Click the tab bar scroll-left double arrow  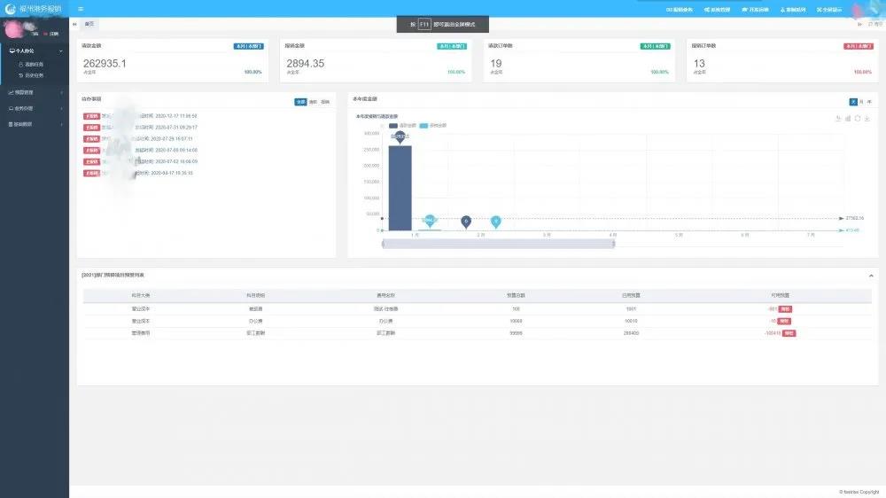point(74,24)
